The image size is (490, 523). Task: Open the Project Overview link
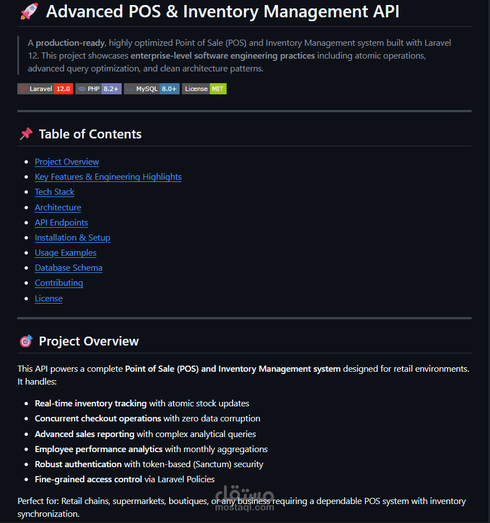click(x=67, y=162)
